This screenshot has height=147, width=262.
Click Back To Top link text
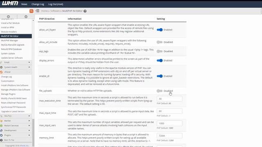[x=9, y=140]
